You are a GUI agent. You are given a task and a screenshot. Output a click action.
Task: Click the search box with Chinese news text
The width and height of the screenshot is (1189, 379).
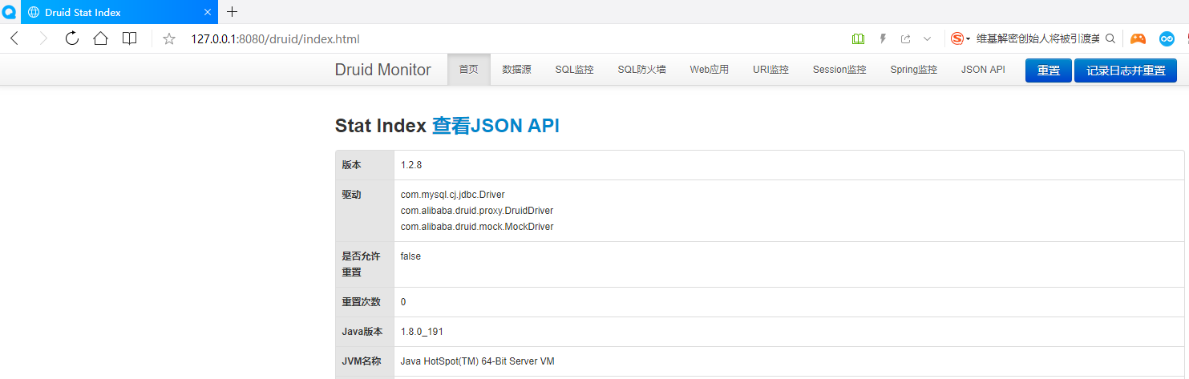point(1037,38)
